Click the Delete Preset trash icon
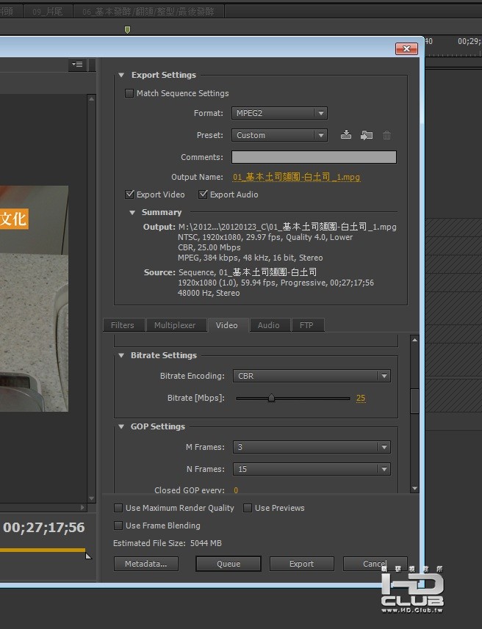This screenshot has height=629, width=482. tap(386, 135)
